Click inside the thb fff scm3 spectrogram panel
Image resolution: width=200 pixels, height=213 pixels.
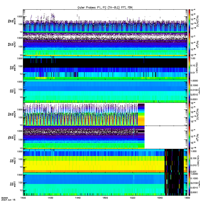tap(105, 44)
